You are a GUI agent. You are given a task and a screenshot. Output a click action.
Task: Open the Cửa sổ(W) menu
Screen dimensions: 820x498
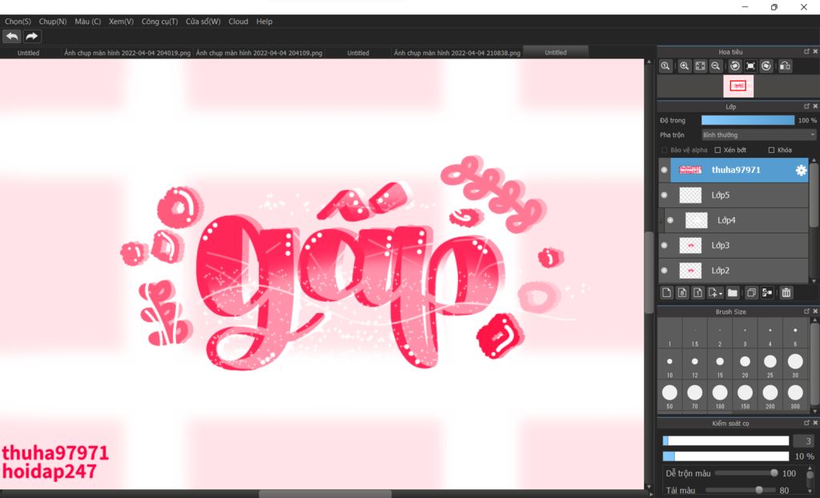[203, 22]
